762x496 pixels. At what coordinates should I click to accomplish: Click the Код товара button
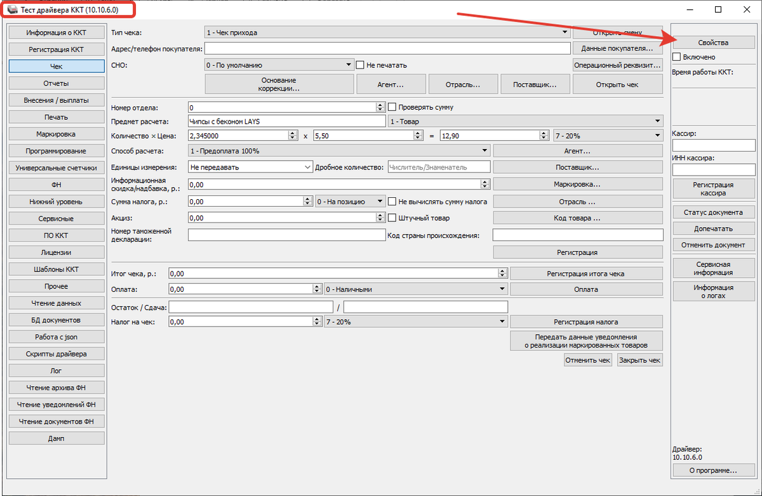(578, 218)
